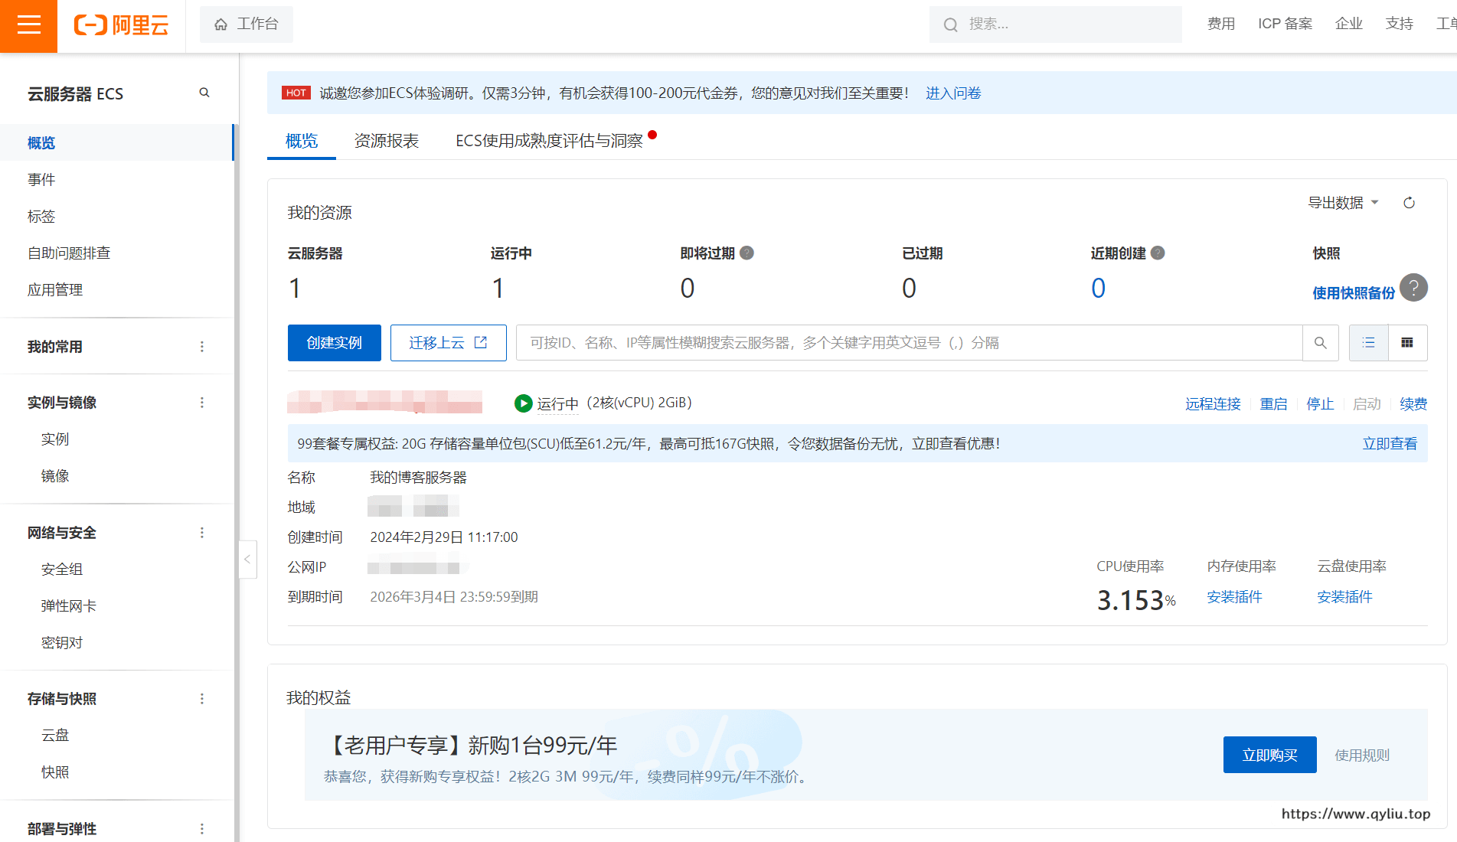The height and width of the screenshot is (842, 1457).
Task: Click the help icon next to 即将过期
Action: (747, 253)
